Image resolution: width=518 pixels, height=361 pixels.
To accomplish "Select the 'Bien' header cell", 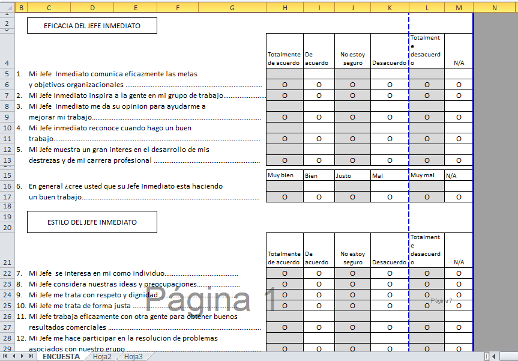I will [319, 175].
